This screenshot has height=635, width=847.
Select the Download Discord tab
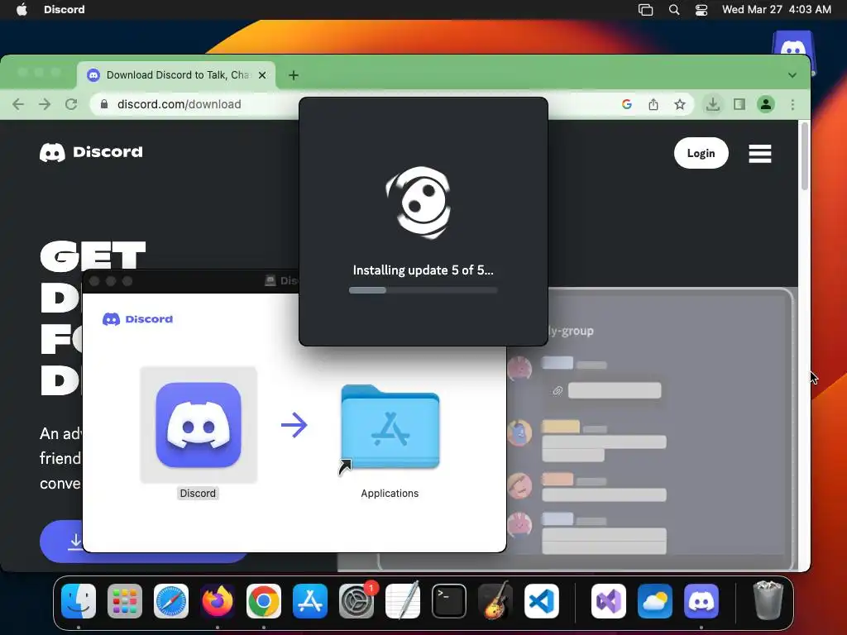tap(176, 75)
